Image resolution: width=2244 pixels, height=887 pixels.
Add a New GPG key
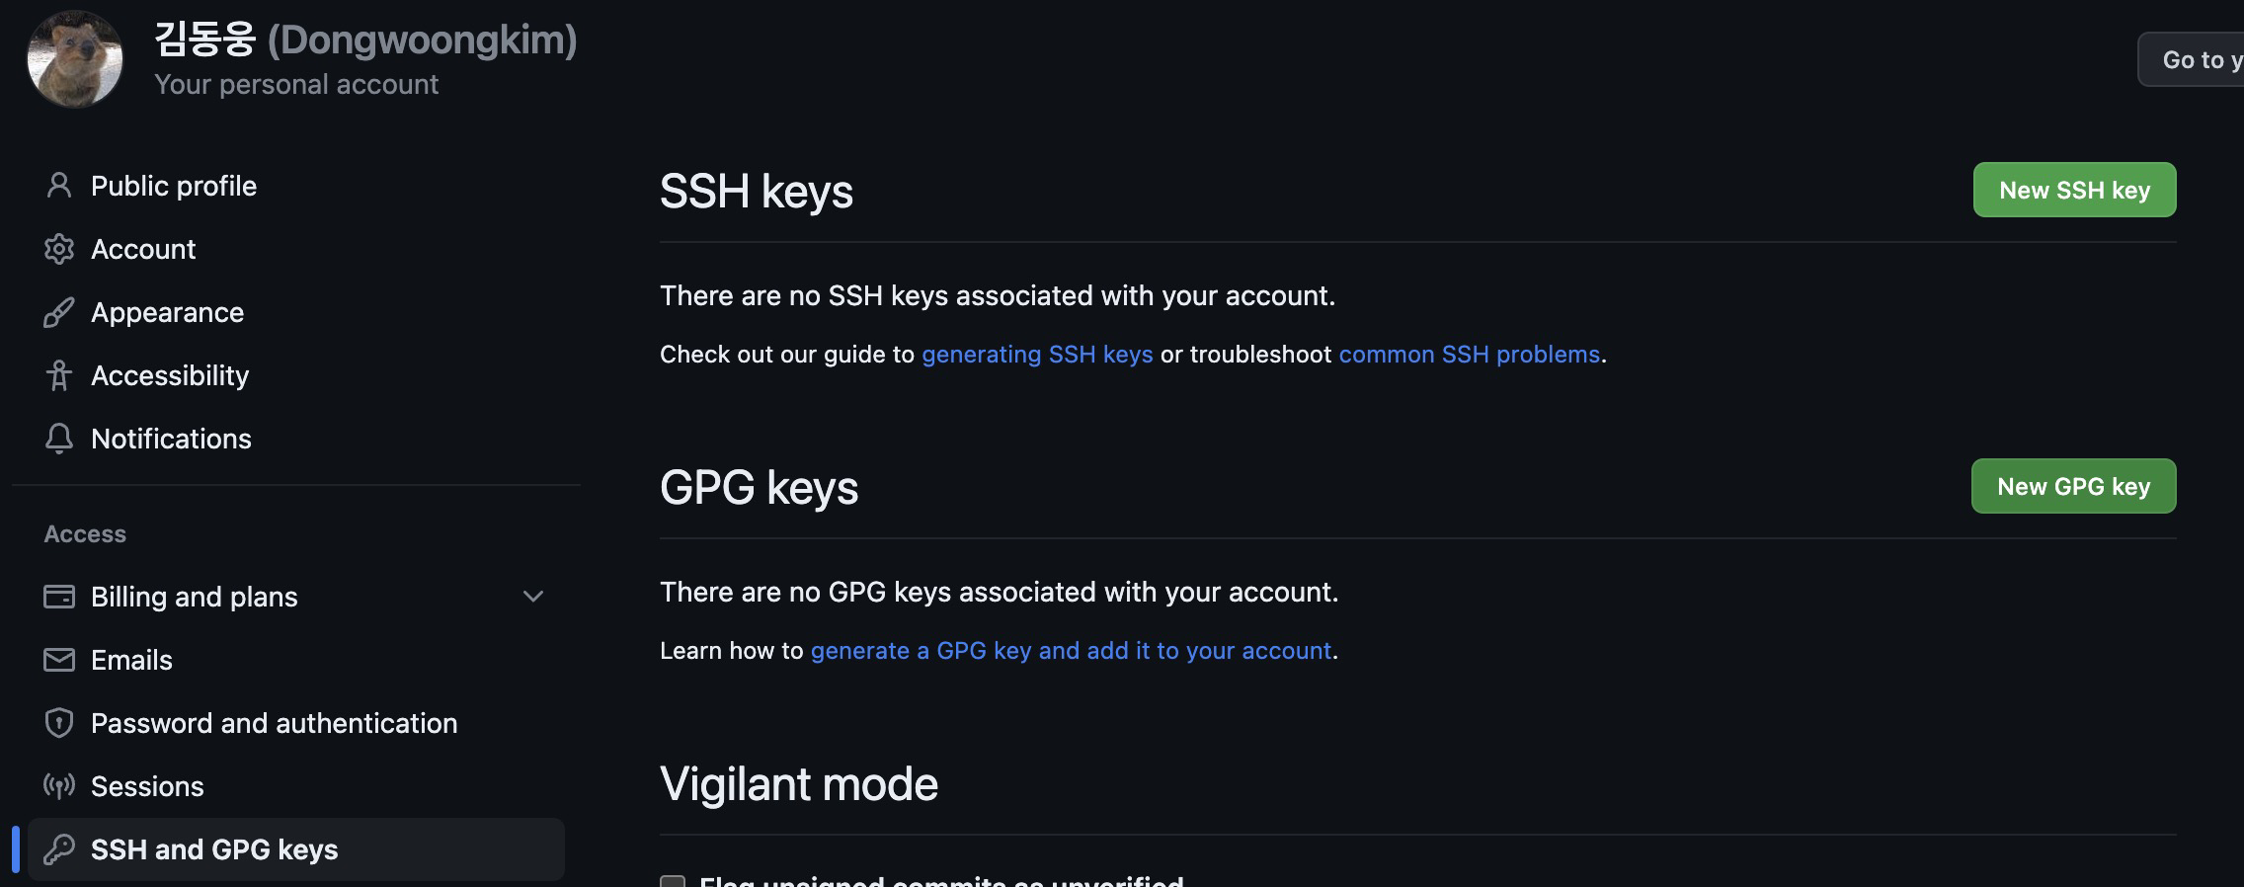(2074, 486)
